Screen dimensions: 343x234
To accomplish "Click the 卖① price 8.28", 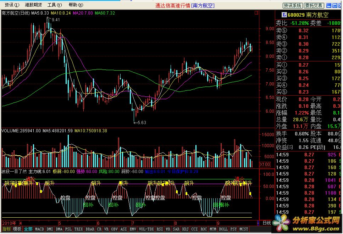I will 303,57.
